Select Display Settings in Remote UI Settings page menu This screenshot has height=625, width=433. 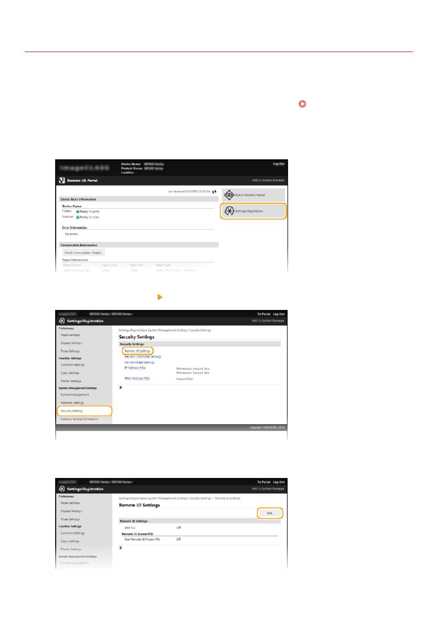click(71, 511)
